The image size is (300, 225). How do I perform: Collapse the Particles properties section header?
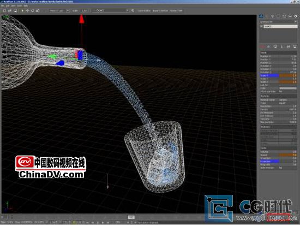coord(278,96)
